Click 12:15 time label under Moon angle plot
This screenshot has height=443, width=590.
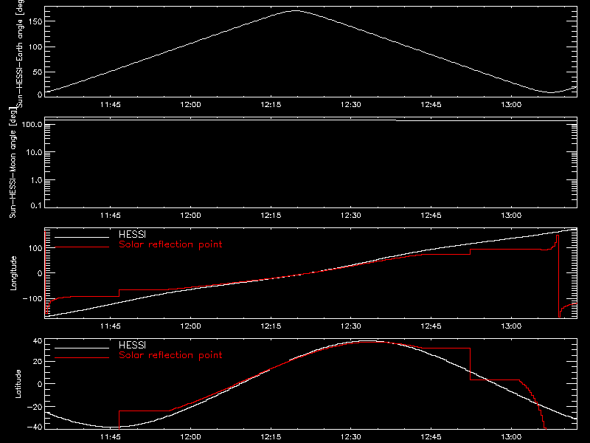(x=271, y=215)
